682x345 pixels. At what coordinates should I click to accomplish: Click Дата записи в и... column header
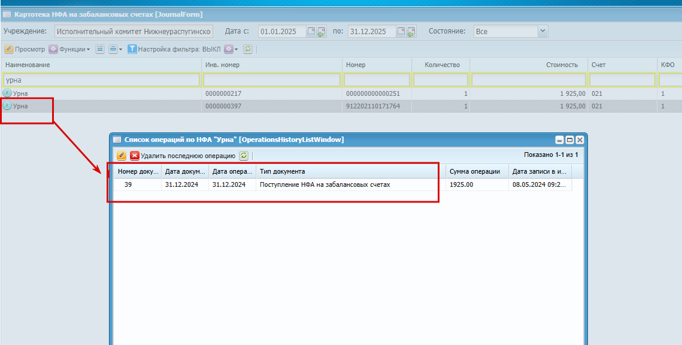pos(539,171)
